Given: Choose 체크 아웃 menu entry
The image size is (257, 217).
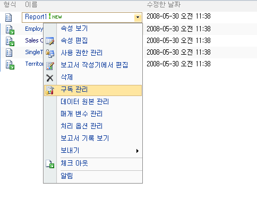Looking at the screenshot, I should (x=93, y=163).
